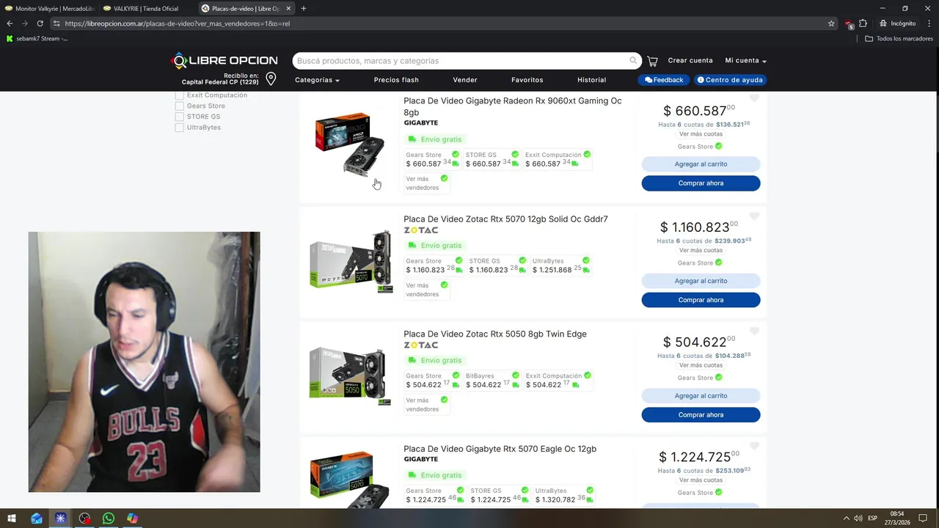Click Comprar ahora for Zotac Rtx 5070

tap(701, 300)
